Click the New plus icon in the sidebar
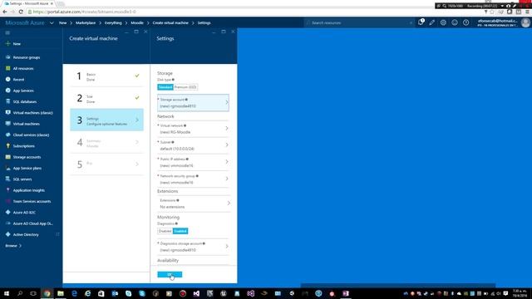532x299 pixels. tap(7, 43)
